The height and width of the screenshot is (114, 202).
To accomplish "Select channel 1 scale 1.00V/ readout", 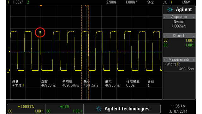I will 18,2.
